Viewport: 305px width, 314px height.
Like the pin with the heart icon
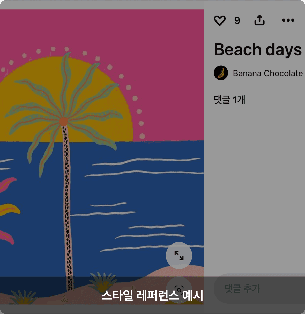[x=220, y=20]
